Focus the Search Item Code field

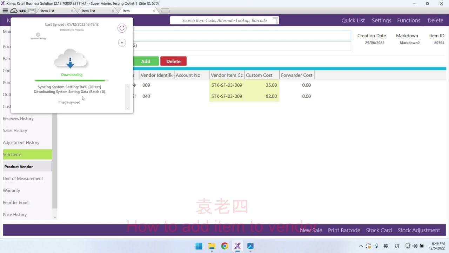click(x=224, y=20)
